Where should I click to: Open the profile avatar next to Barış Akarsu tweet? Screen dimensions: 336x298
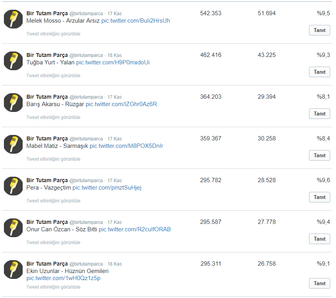click(13, 103)
